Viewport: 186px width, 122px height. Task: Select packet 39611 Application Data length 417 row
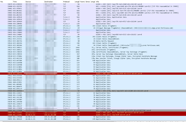93,76
